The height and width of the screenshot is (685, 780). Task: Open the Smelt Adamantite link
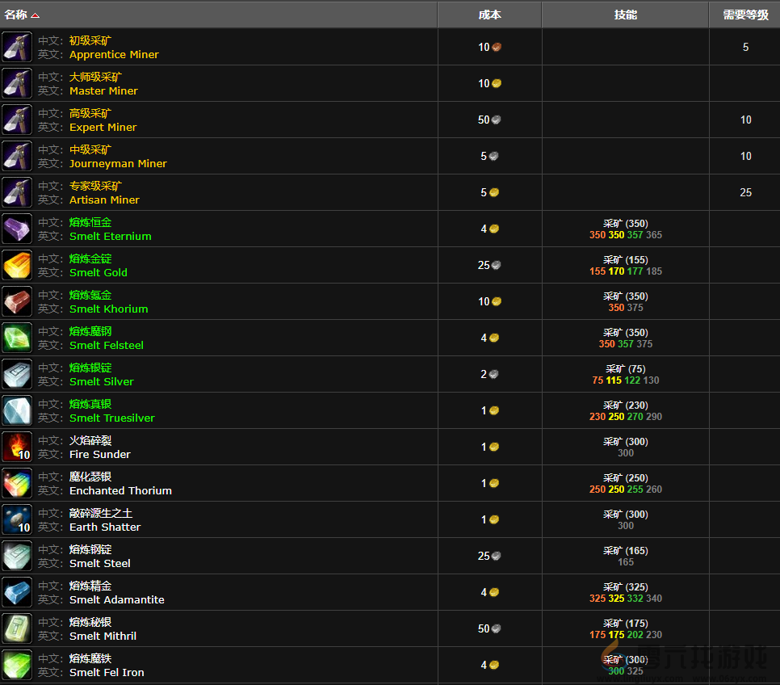click(x=116, y=600)
